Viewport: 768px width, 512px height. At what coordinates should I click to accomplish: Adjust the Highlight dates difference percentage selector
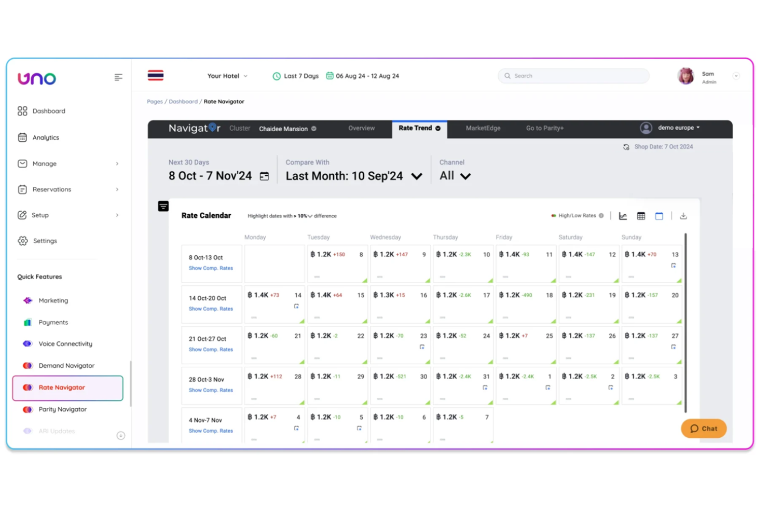tap(306, 216)
